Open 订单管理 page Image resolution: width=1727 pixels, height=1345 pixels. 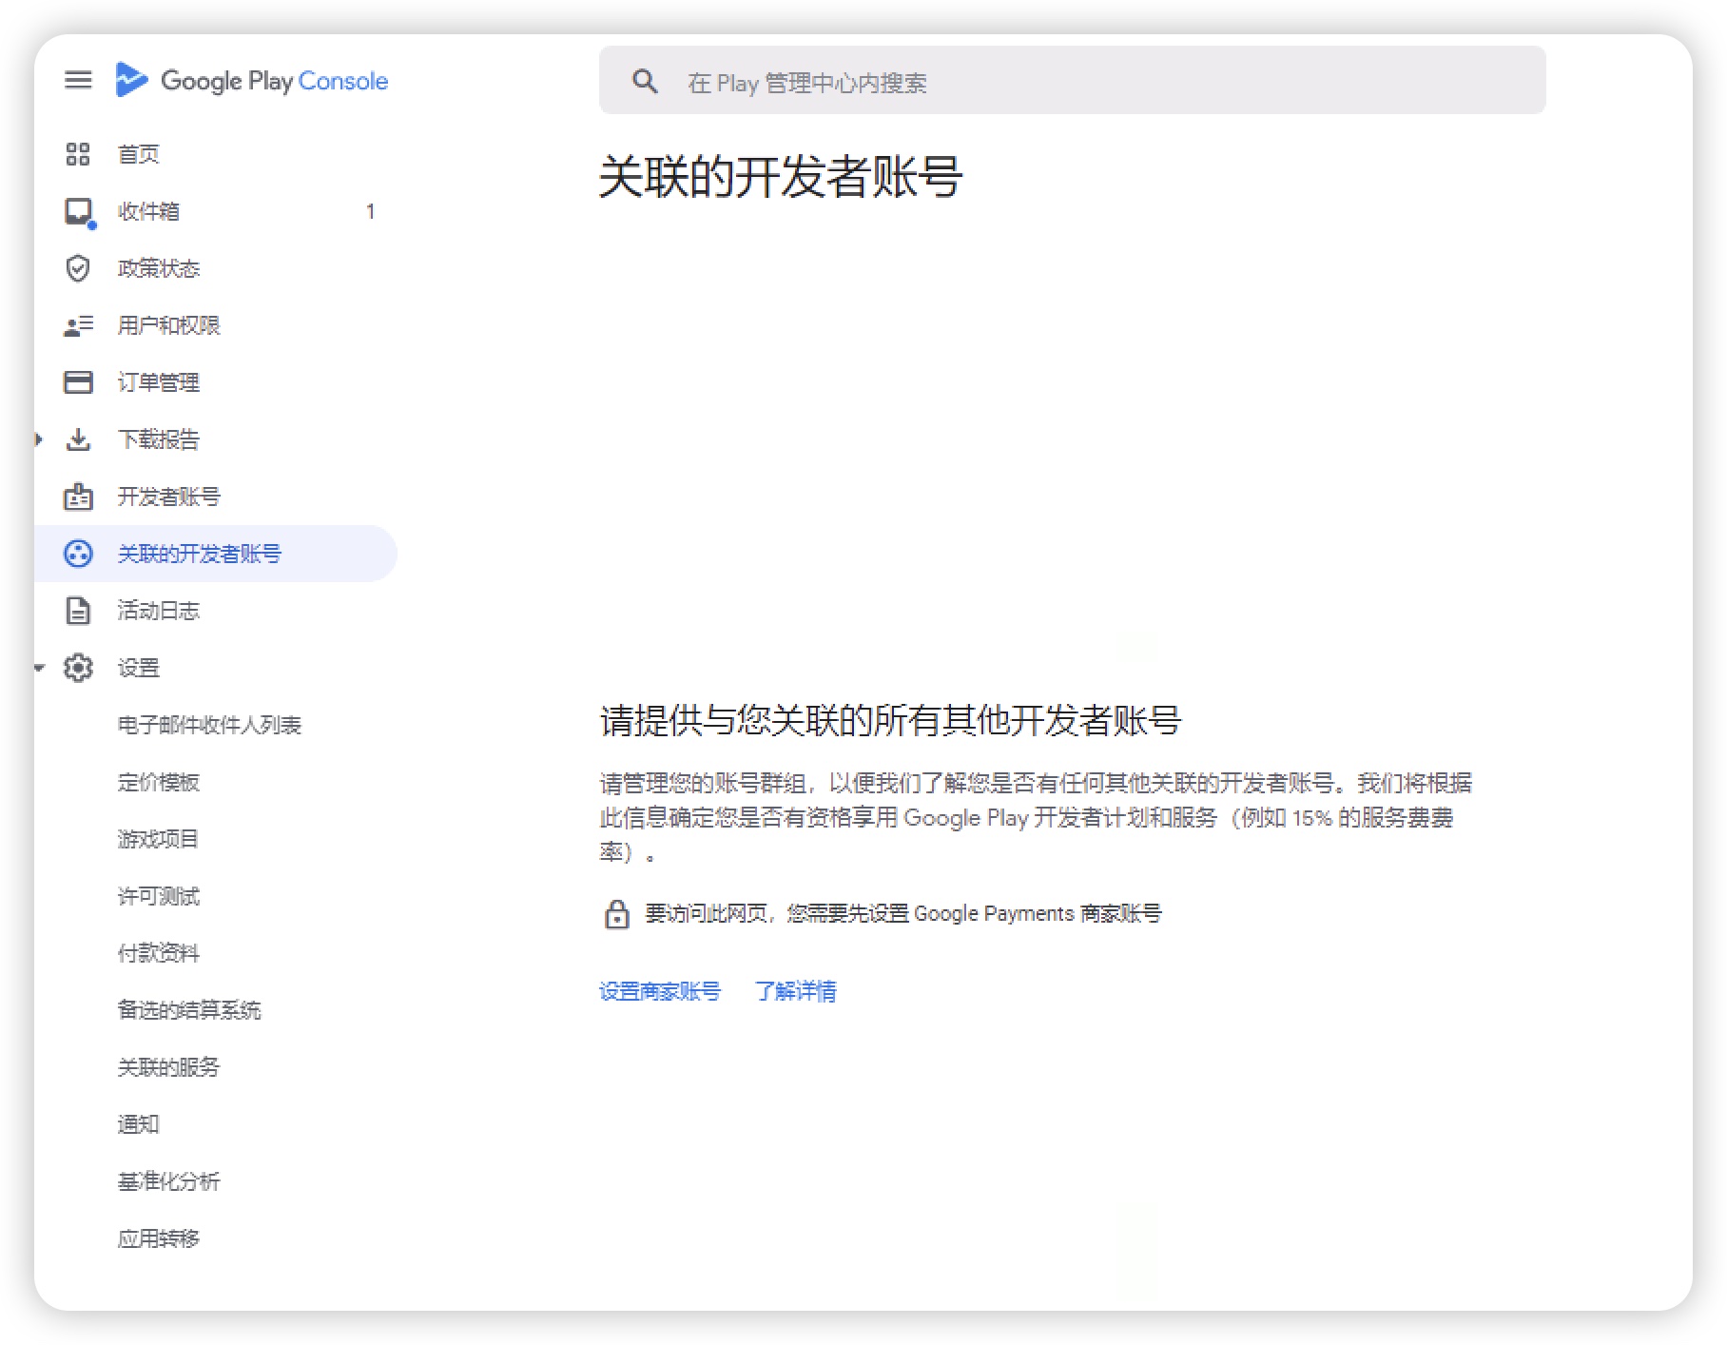[x=159, y=382]
